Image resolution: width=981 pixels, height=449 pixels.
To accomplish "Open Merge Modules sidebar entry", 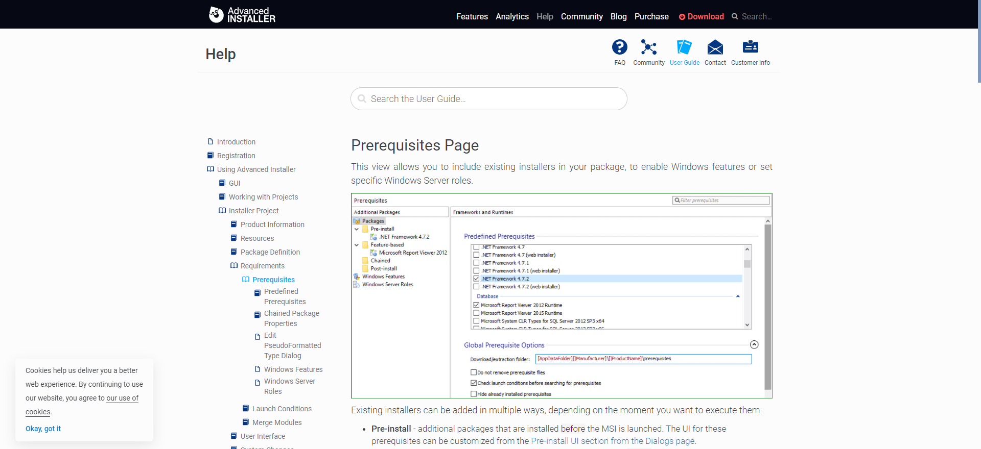I will (277, 422).
